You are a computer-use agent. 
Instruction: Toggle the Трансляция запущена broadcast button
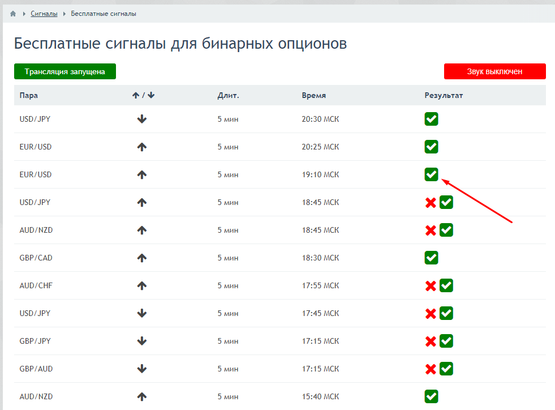64,71
